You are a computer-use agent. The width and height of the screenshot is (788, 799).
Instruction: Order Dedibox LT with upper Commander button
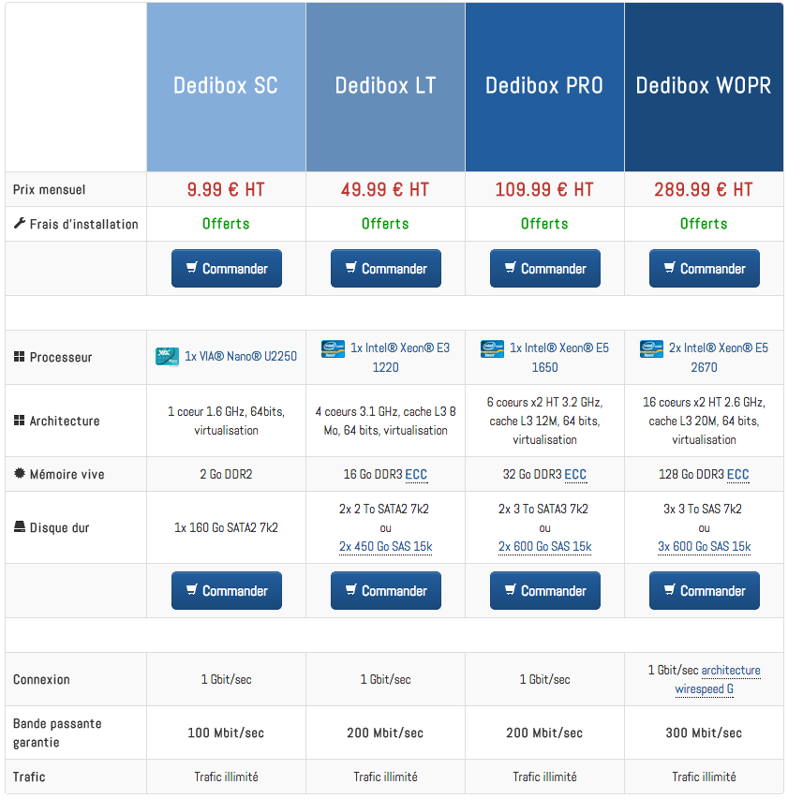point(386,269)
